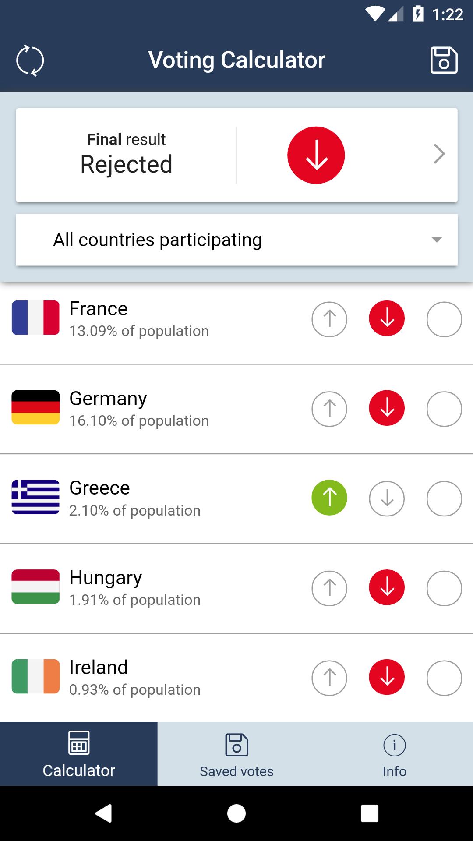Viewport: 473px width, 841px height.
Task: Expand final result details chevron
Action: pyautogui.click(x=439, y=154)
